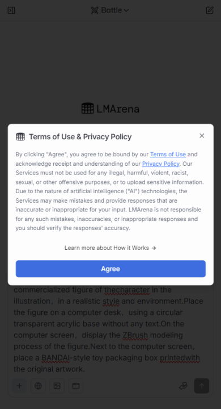The image size is (221, 409).
Task: Open the Terms of Use link
Action: [168, 155]
